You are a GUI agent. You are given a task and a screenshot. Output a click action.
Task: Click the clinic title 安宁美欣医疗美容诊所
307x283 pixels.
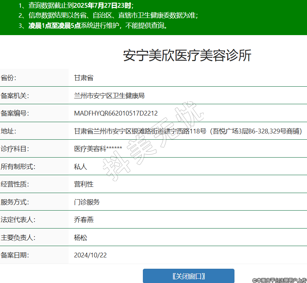187,56
